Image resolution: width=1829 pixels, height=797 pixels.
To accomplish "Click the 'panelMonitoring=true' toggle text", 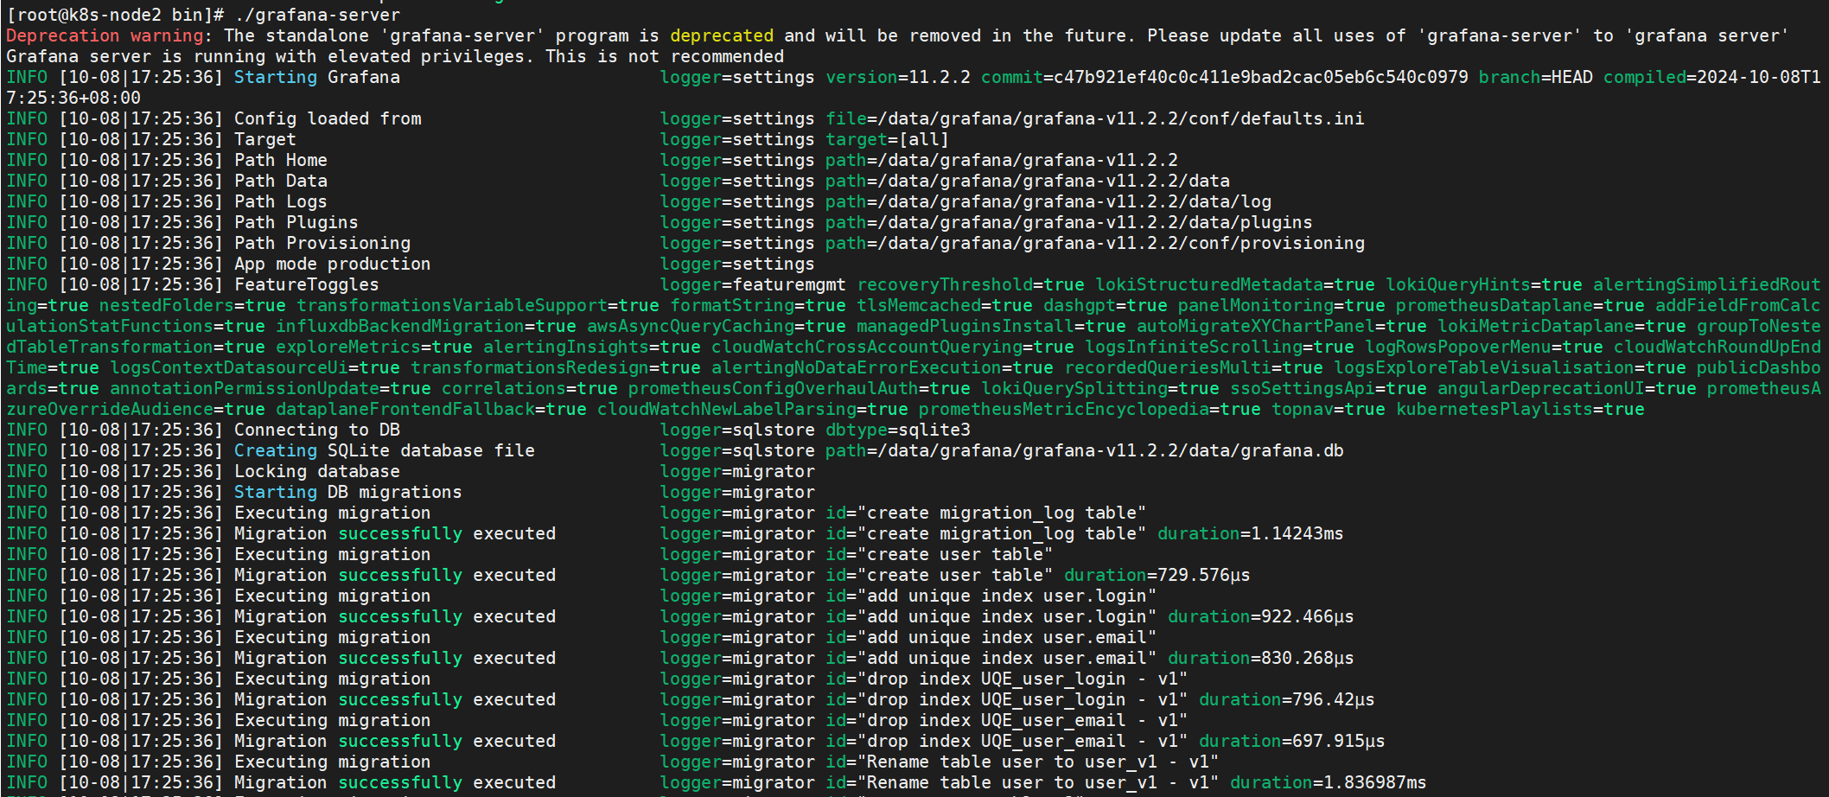I will (x=1282, y=305).
